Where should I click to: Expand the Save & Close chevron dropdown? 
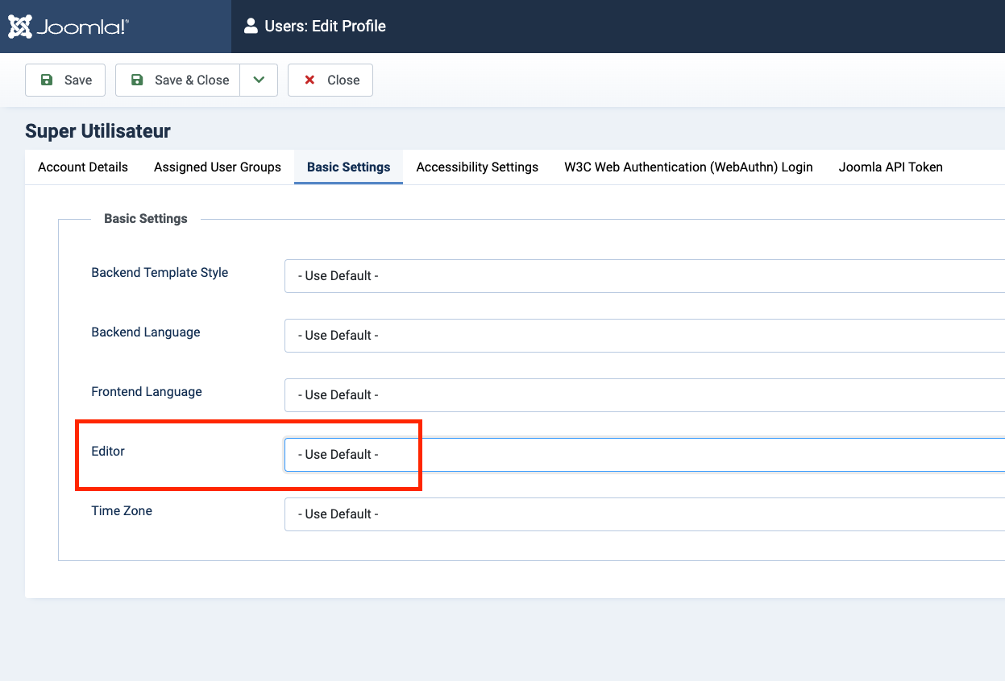259,80
